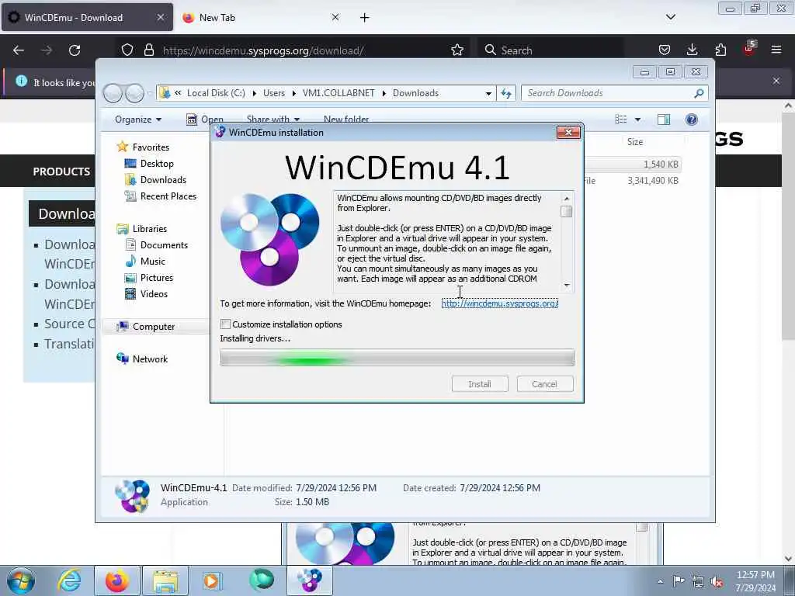Click muted volume icon in system tray

[x=717, y=582]
